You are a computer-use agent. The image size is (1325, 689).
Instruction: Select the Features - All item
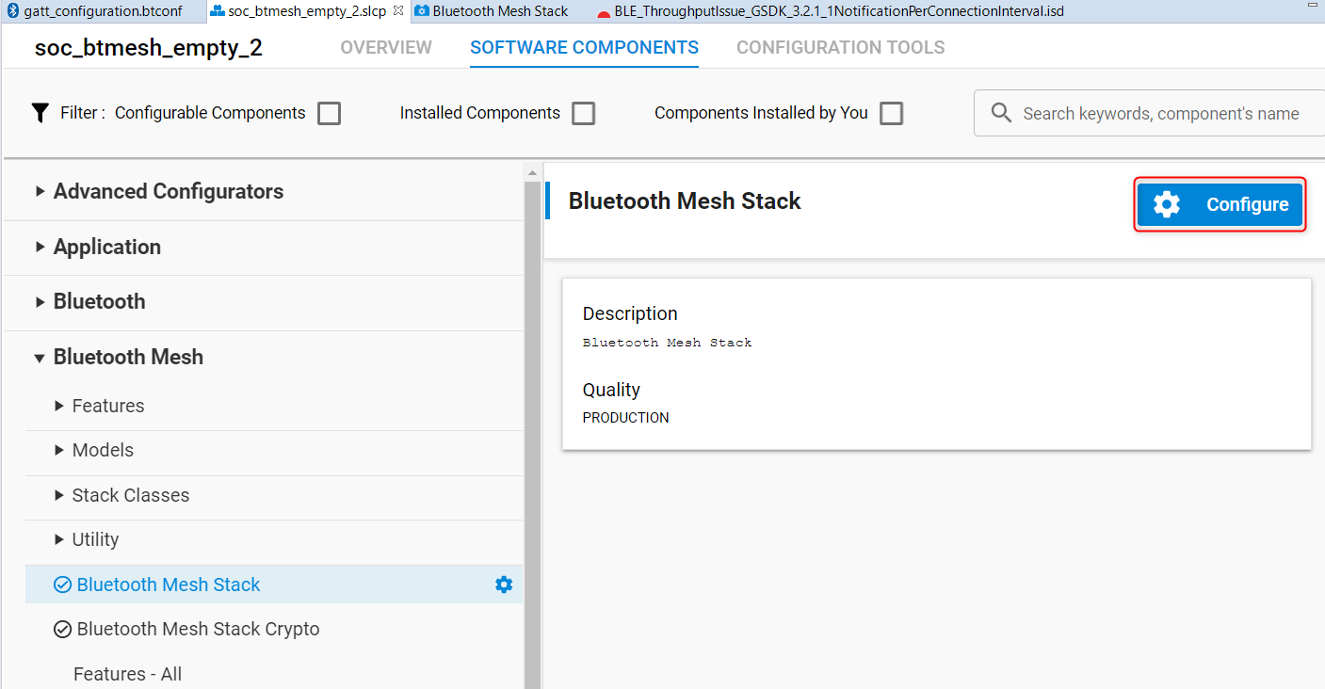point(127,674)
